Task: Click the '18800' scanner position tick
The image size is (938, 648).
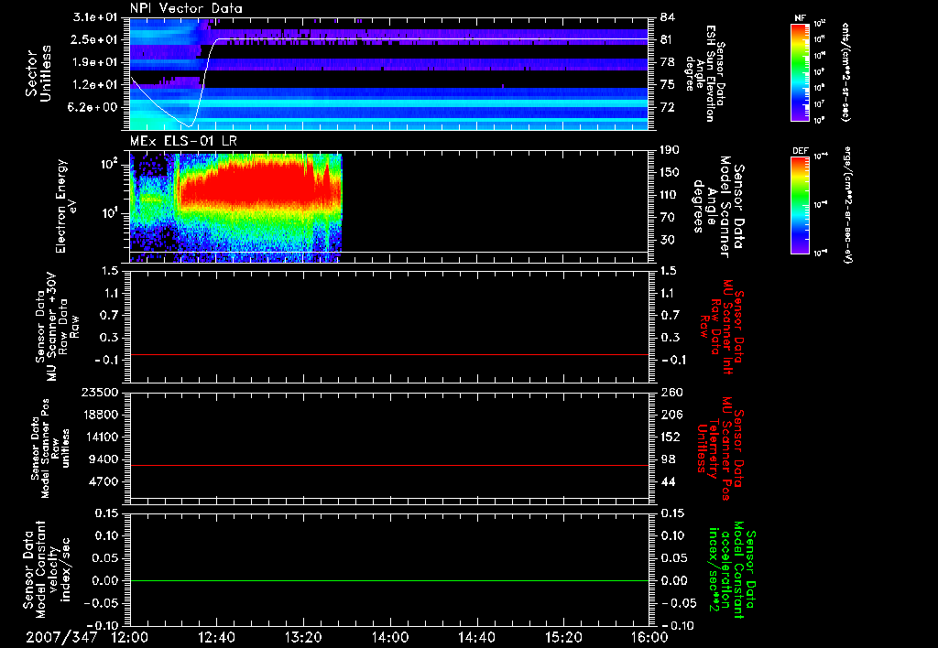Action: (100, 415)
